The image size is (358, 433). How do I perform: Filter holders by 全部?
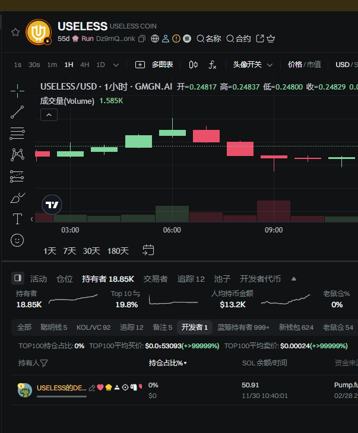[x=24, y=327]
